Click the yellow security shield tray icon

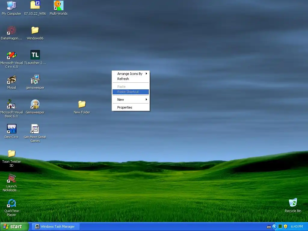click(286, 227)
